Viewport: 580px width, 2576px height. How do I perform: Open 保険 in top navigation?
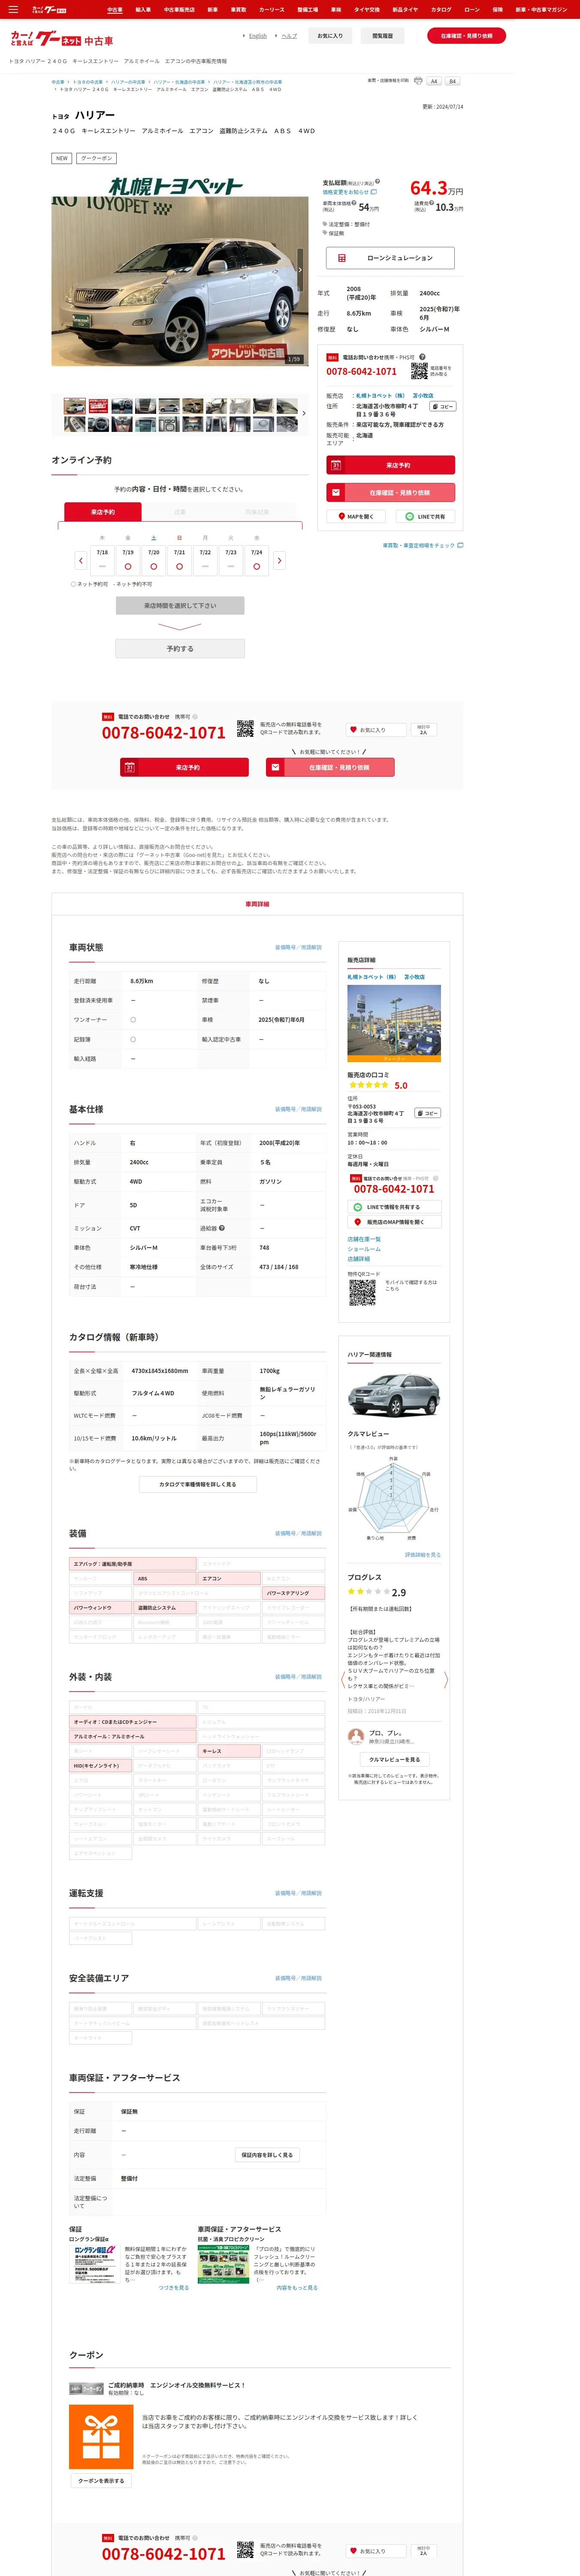pos(498,9)
